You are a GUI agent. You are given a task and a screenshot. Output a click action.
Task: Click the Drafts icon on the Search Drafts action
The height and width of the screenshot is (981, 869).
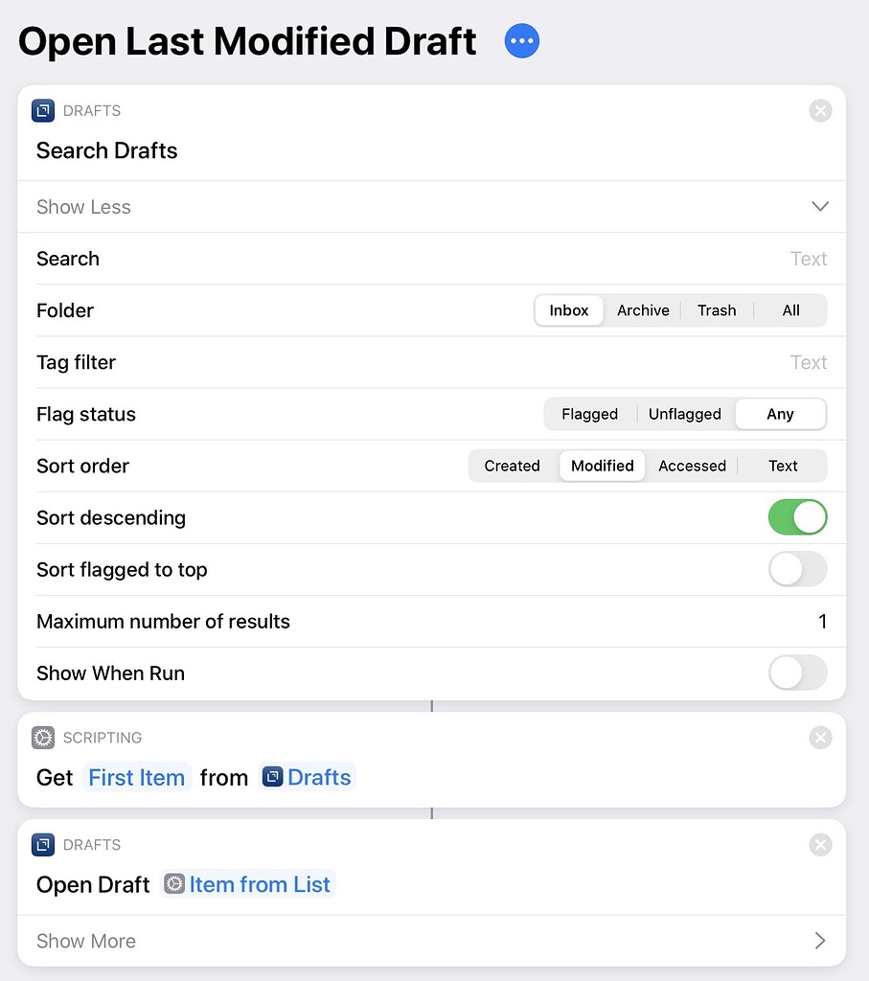tap(42, 110)
